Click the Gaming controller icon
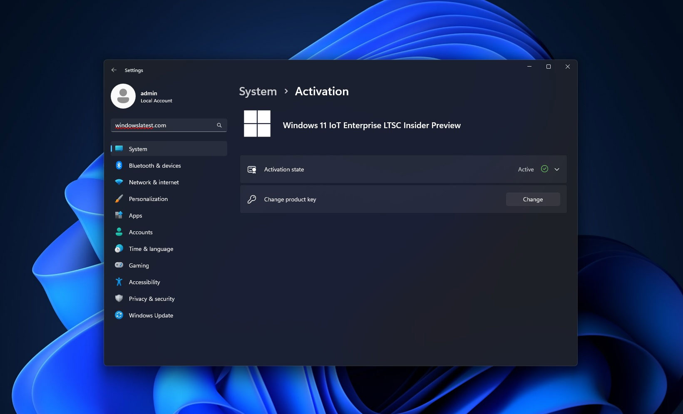This screenshot has width=683, height=414. (x=119, y=265)
